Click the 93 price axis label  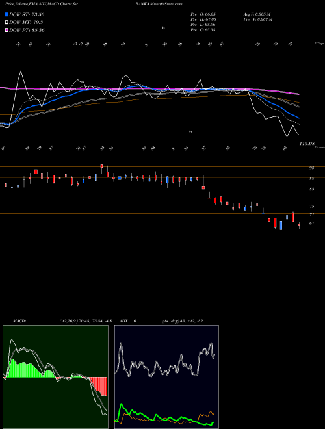pos(311,168)
